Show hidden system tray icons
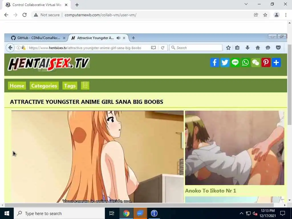This screenshot has height=219, width=292. point(241,213)
